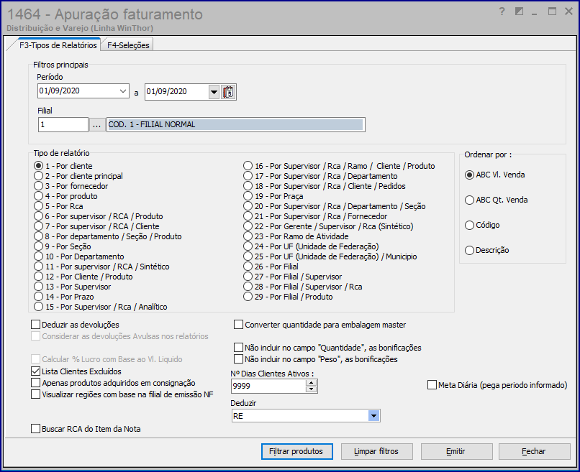This screenshot has width=580, height=472.
Task: Expand the end date dropdown arrow
Action: coord(214,92)
